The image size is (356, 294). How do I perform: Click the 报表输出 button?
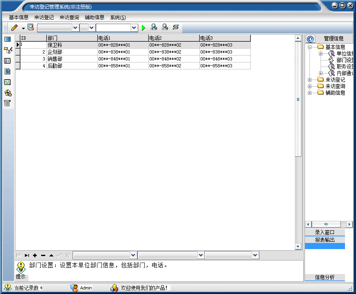point(325,240)
